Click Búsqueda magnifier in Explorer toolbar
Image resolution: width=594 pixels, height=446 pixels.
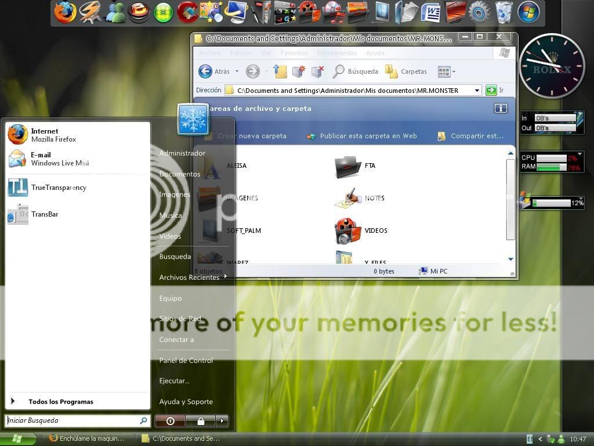click(x=339, y=71)
